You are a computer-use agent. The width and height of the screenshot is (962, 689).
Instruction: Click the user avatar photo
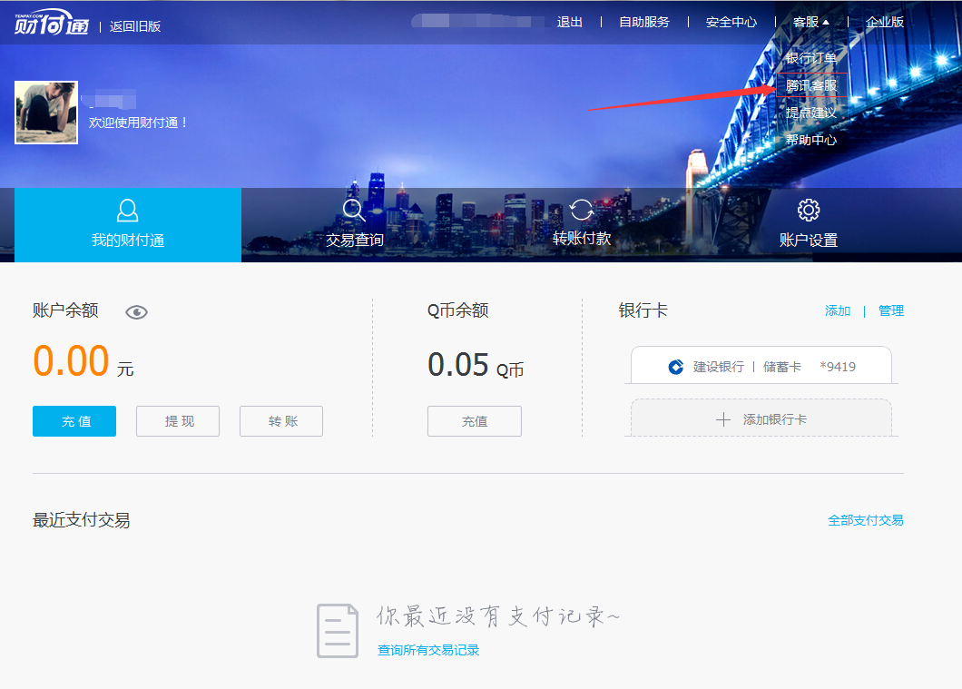pos(46,113)
